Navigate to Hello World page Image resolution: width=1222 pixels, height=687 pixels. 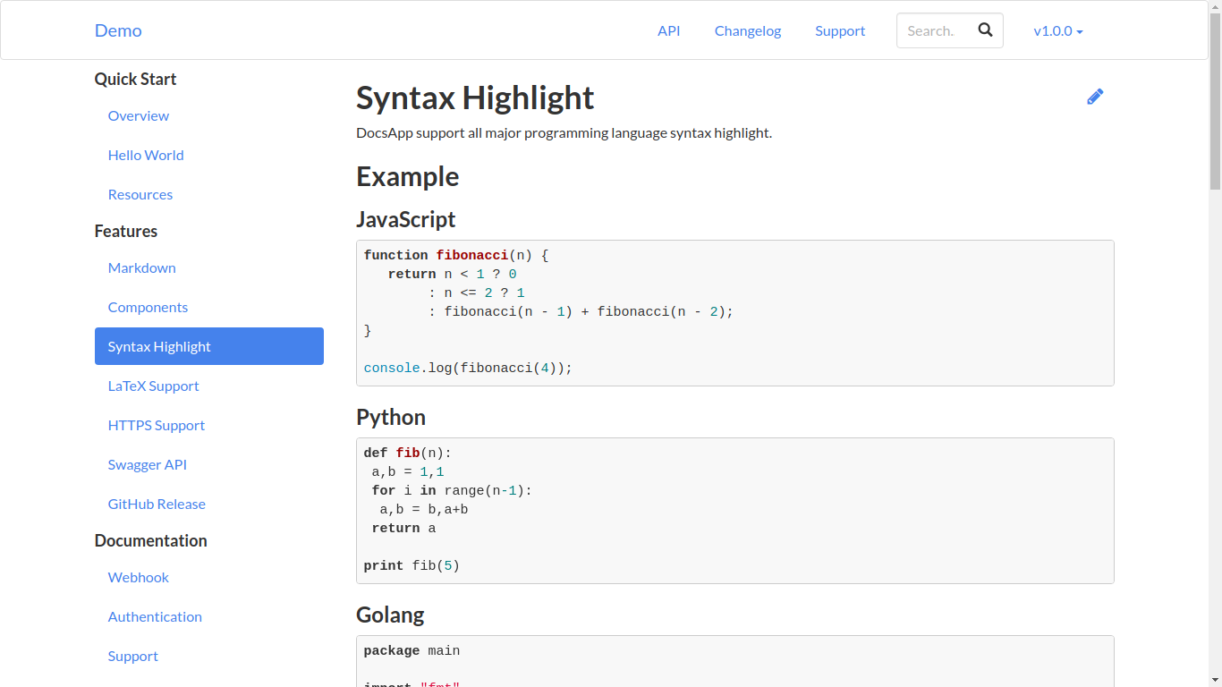tap(146, 155)
